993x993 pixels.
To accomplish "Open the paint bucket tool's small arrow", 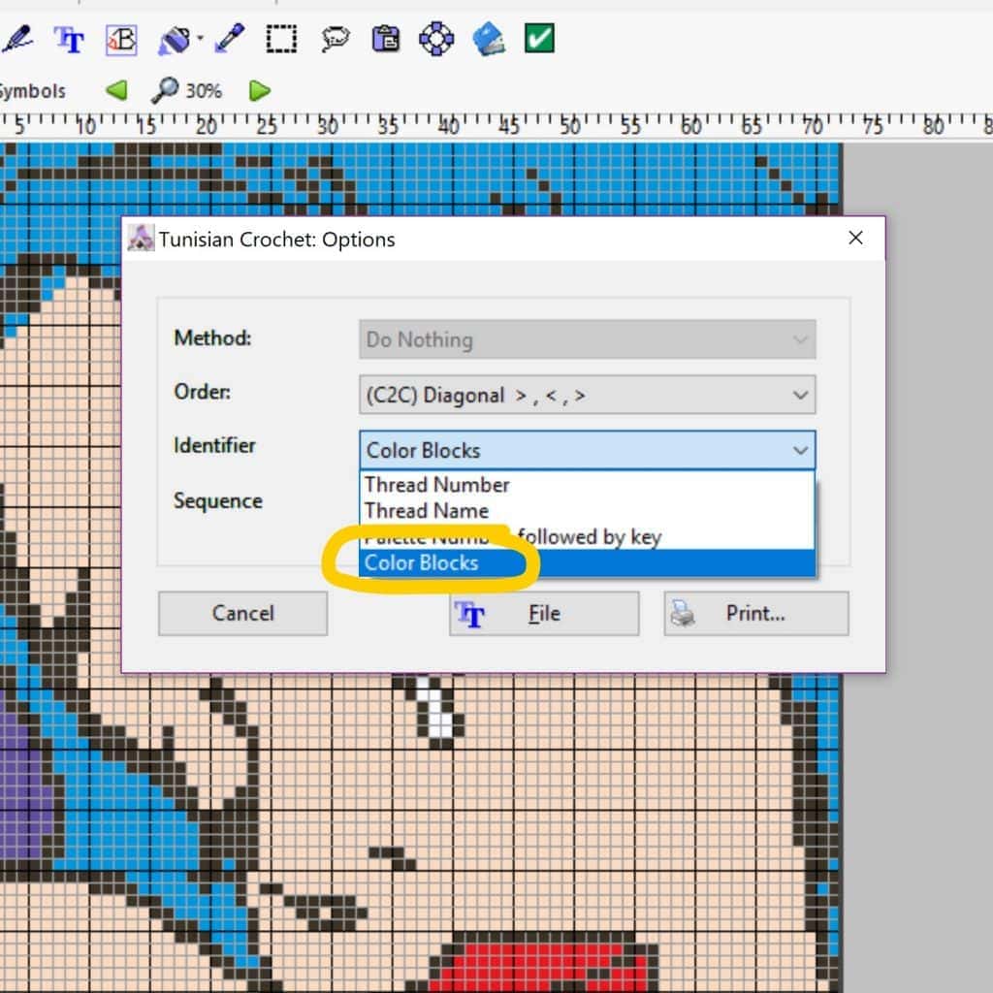I will click(x=200, y=39).
